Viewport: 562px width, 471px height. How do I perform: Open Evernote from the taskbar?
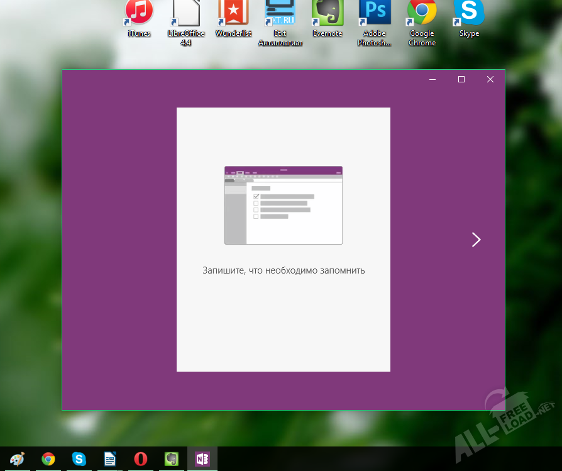[171, 459]
